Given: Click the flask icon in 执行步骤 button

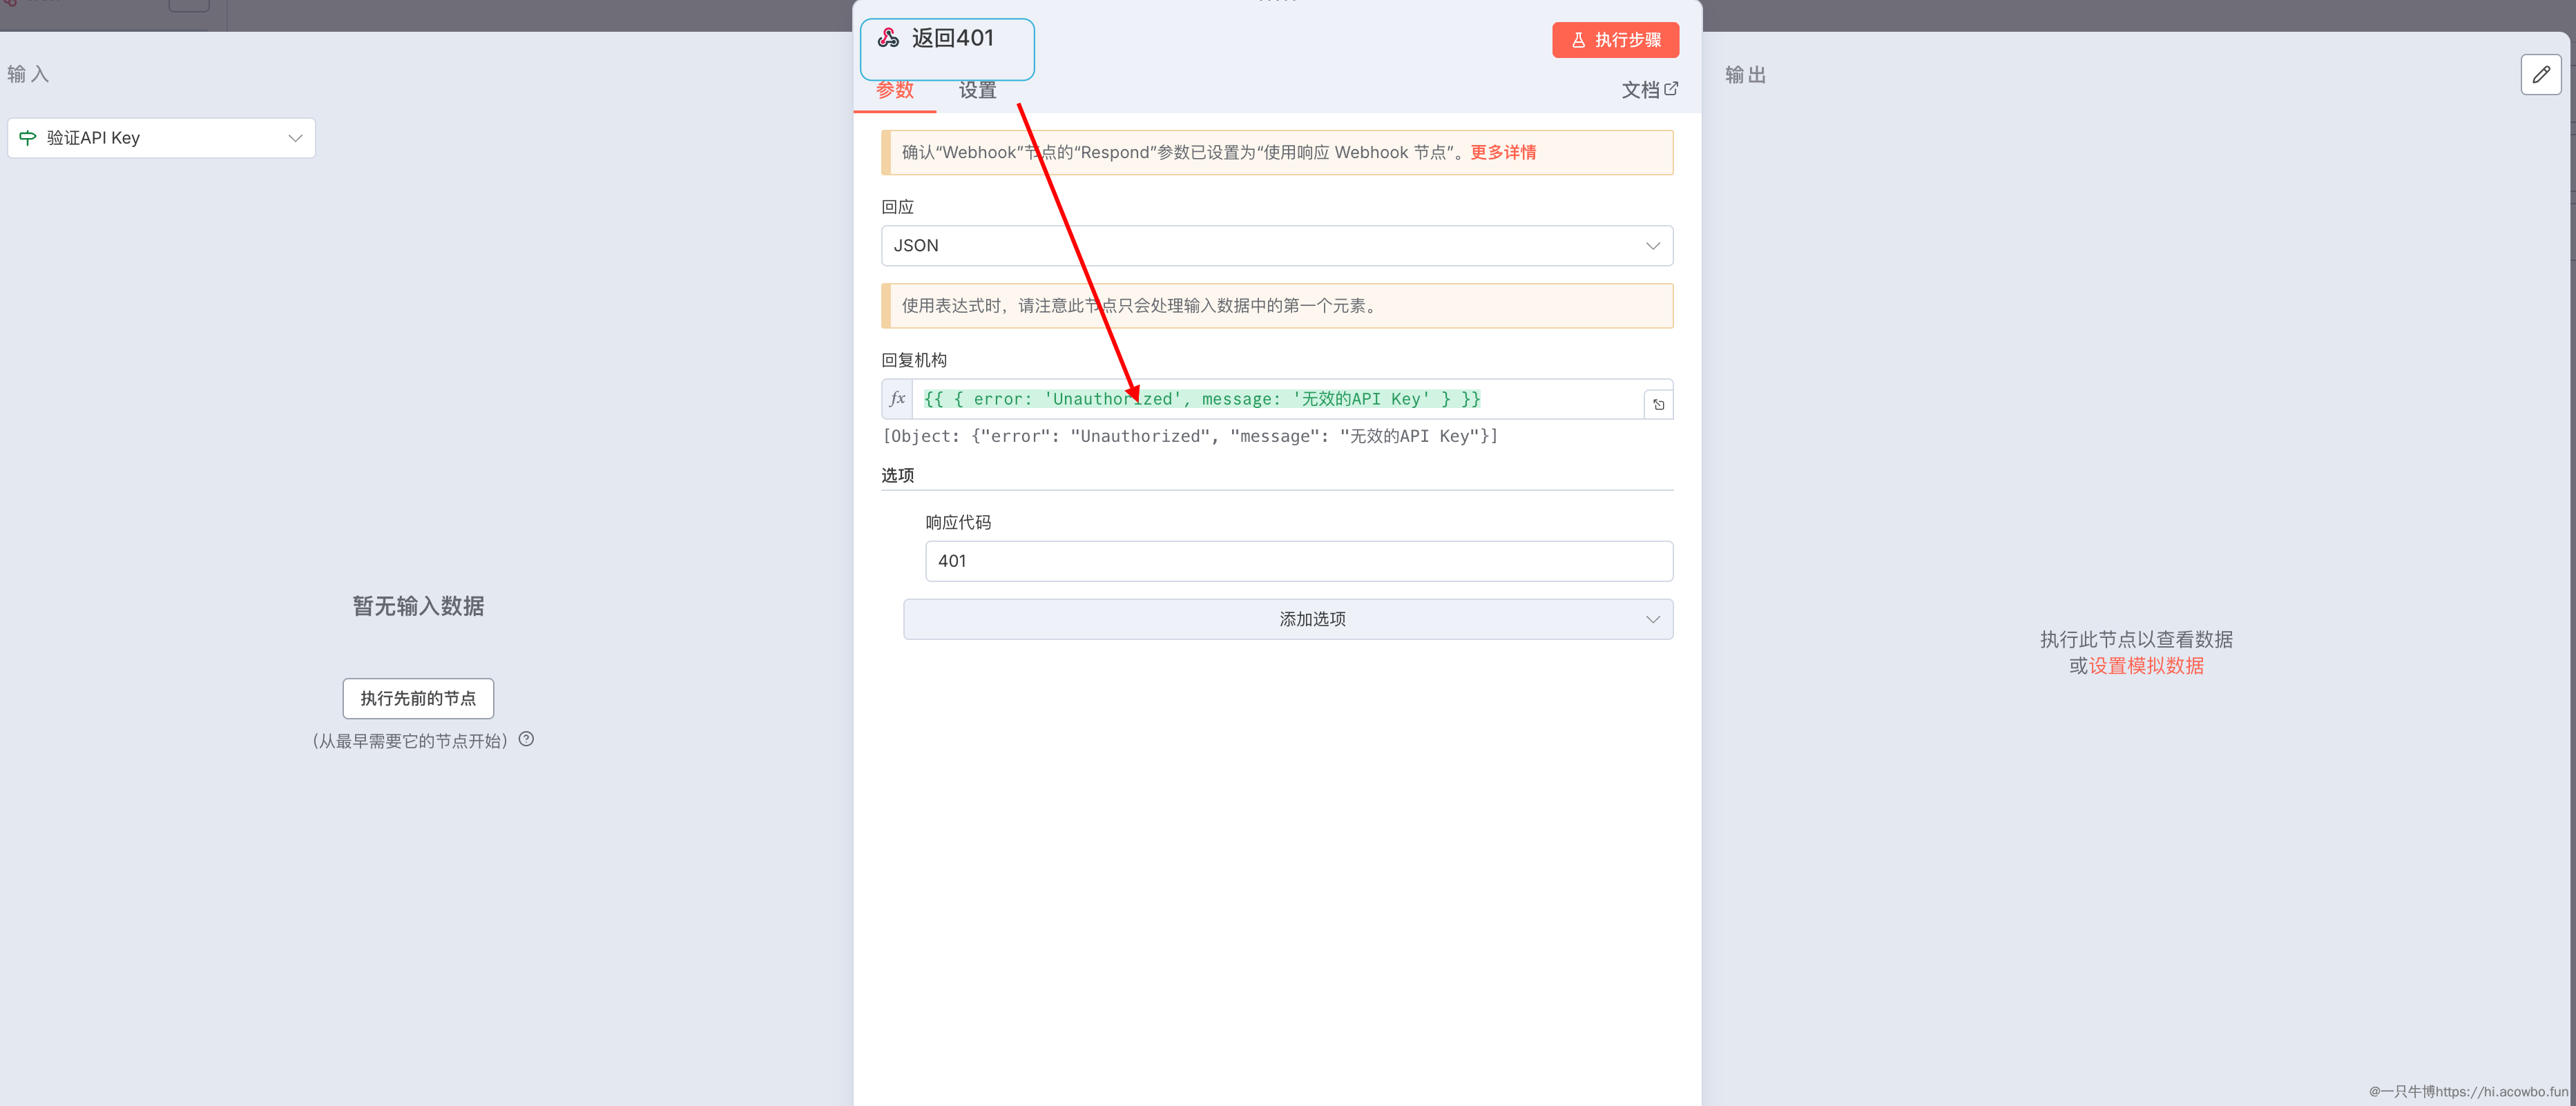Looking at the screenshot, I should pos(1578,40).
